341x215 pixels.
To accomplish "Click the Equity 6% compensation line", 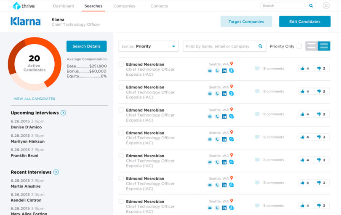I will [x=87, y=76].
